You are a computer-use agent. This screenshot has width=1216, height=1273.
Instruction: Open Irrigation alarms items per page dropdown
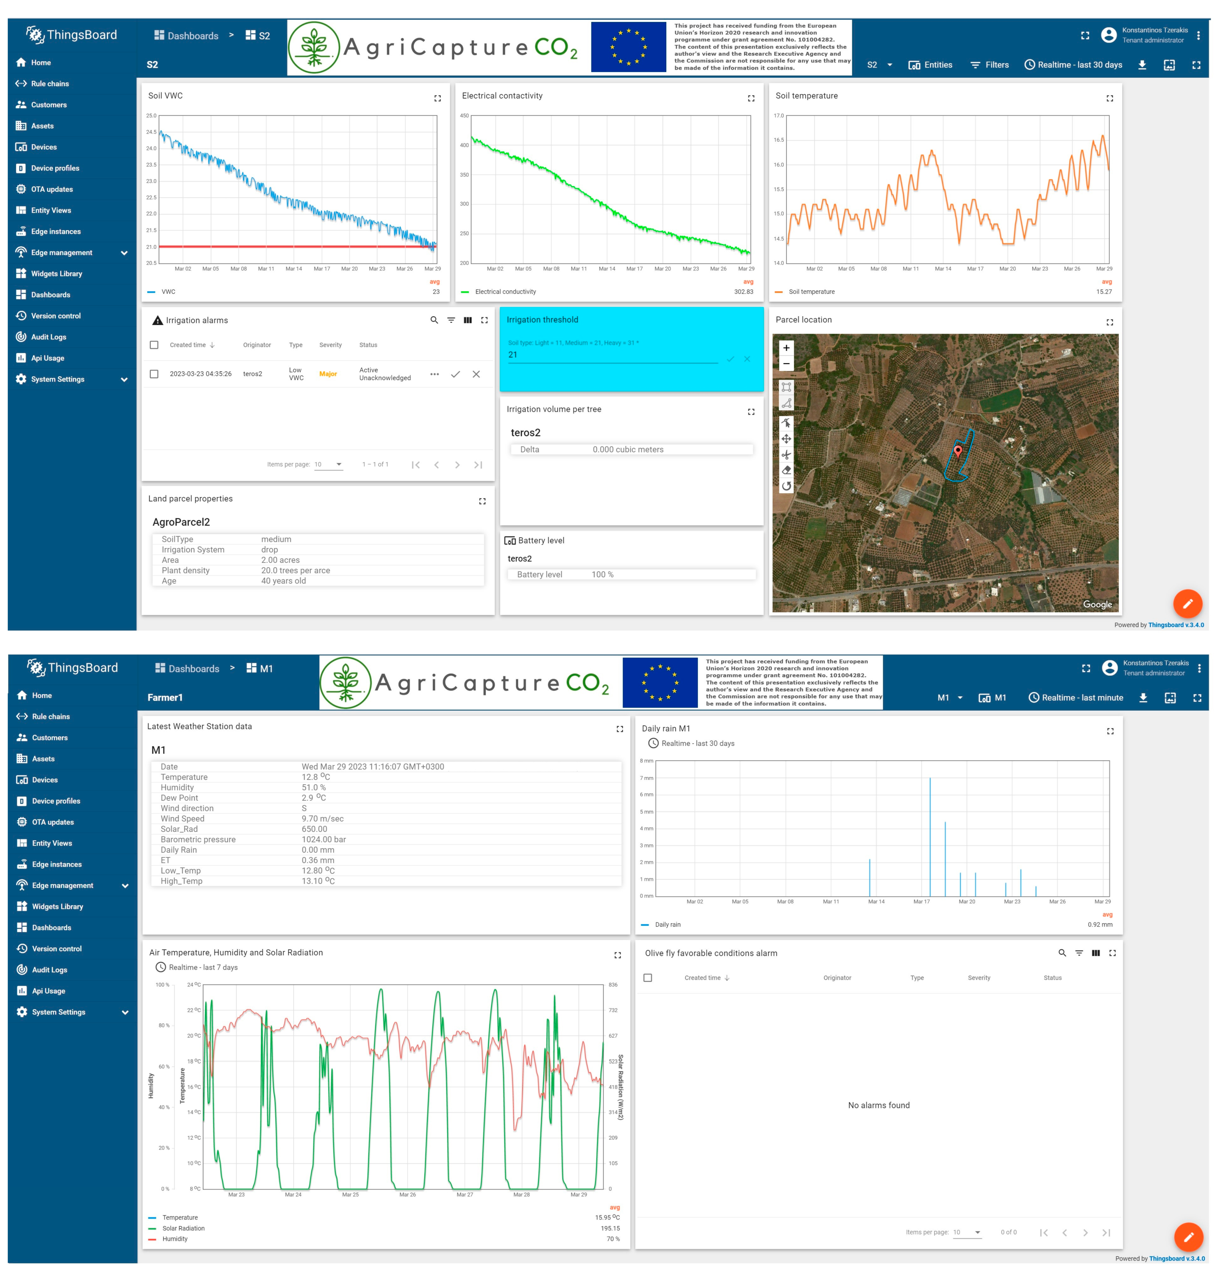[328, 464]
